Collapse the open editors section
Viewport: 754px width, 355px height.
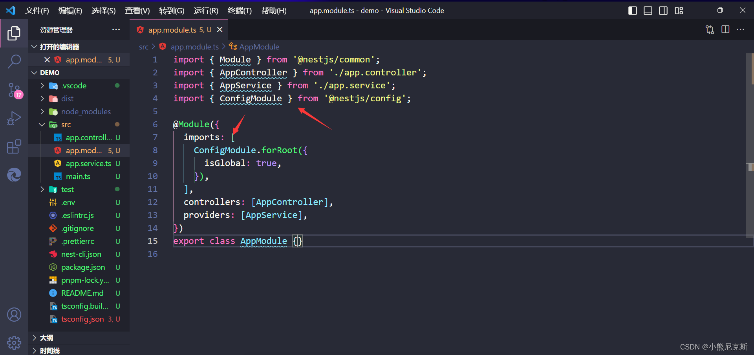click(x=35, y=47)
